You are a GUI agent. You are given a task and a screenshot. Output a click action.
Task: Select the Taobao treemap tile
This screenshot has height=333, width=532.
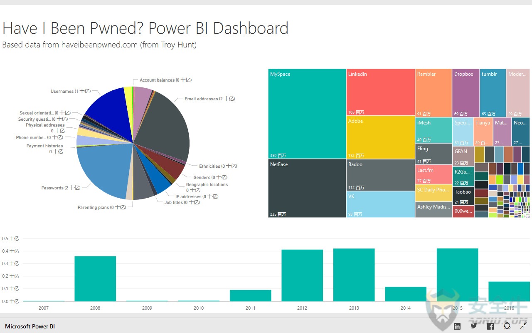pyautogui.click(x=463, y=196)
